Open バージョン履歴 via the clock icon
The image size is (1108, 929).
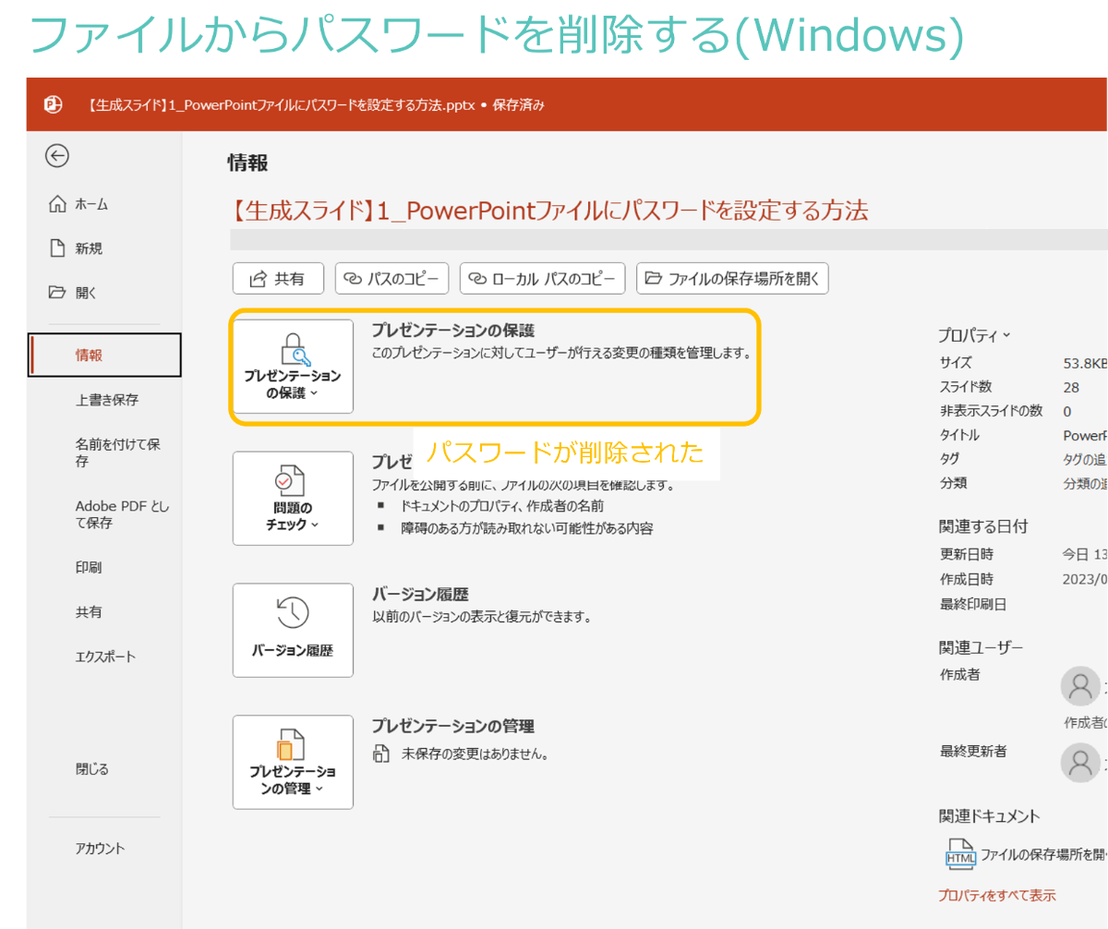coord(293,611)
